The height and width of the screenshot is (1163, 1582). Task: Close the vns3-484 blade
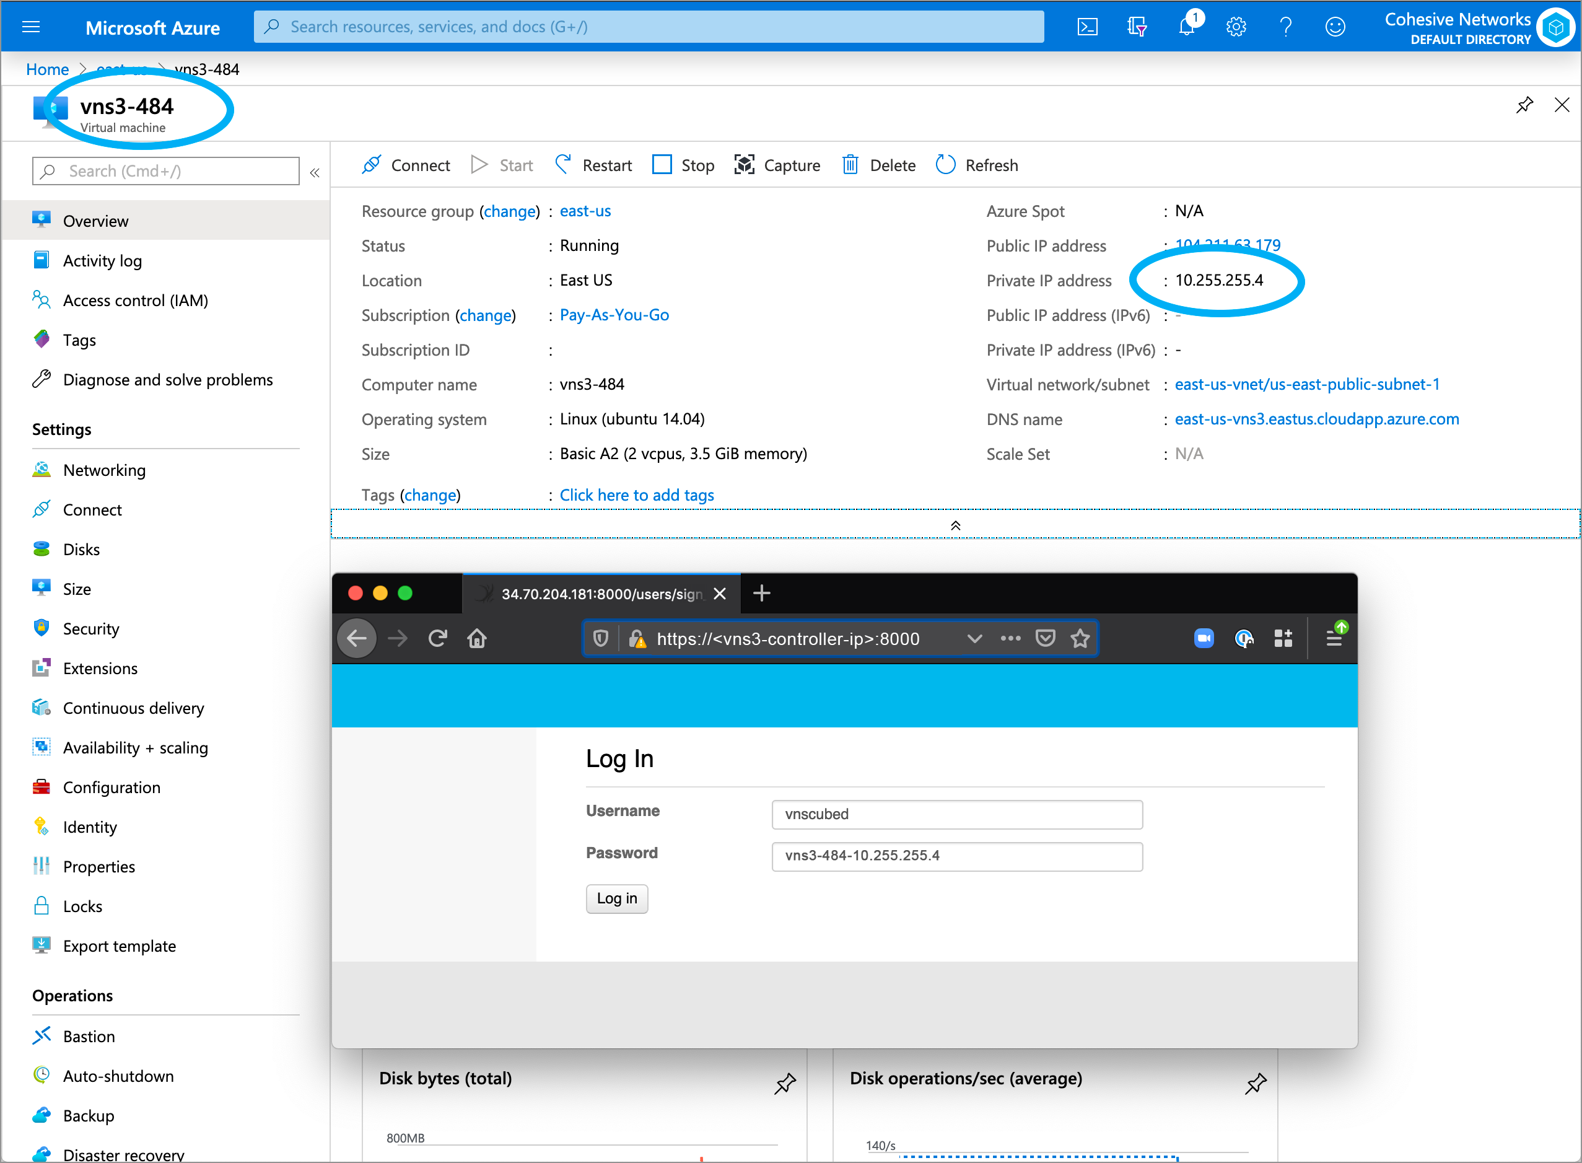[x=1562, y=105]
